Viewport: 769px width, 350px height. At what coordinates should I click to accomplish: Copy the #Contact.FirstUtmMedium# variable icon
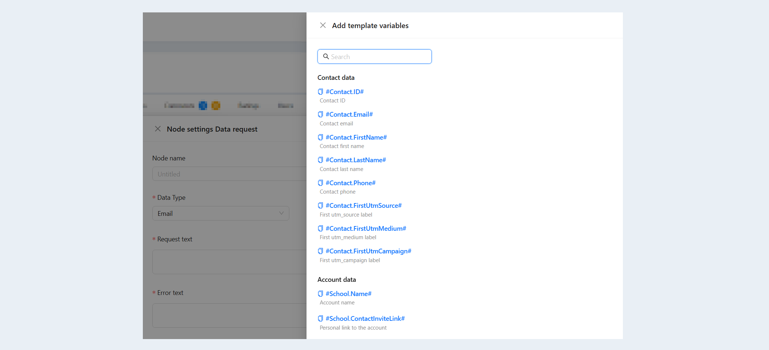(320, 229)
